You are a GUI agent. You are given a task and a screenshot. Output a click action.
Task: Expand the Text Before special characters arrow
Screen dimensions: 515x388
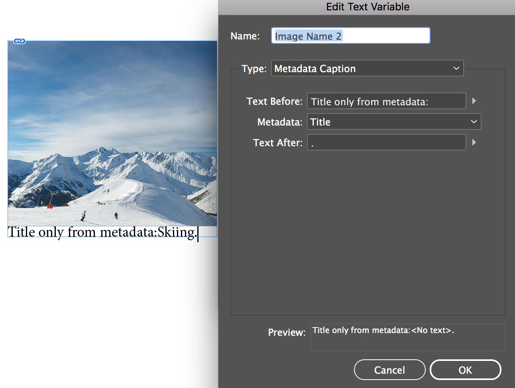click(474, 101)
